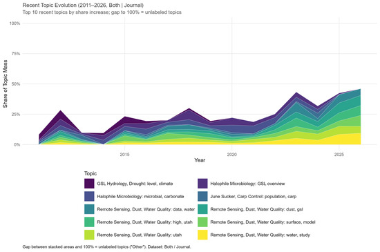Click the 0% y-axis tick label

[x=17, y=144]
